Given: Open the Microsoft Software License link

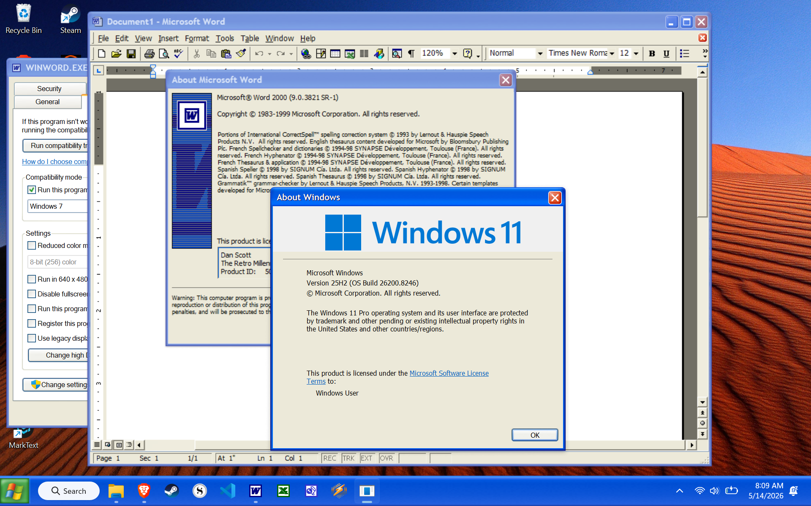Looking at the screenshot, I should point(449,373).
